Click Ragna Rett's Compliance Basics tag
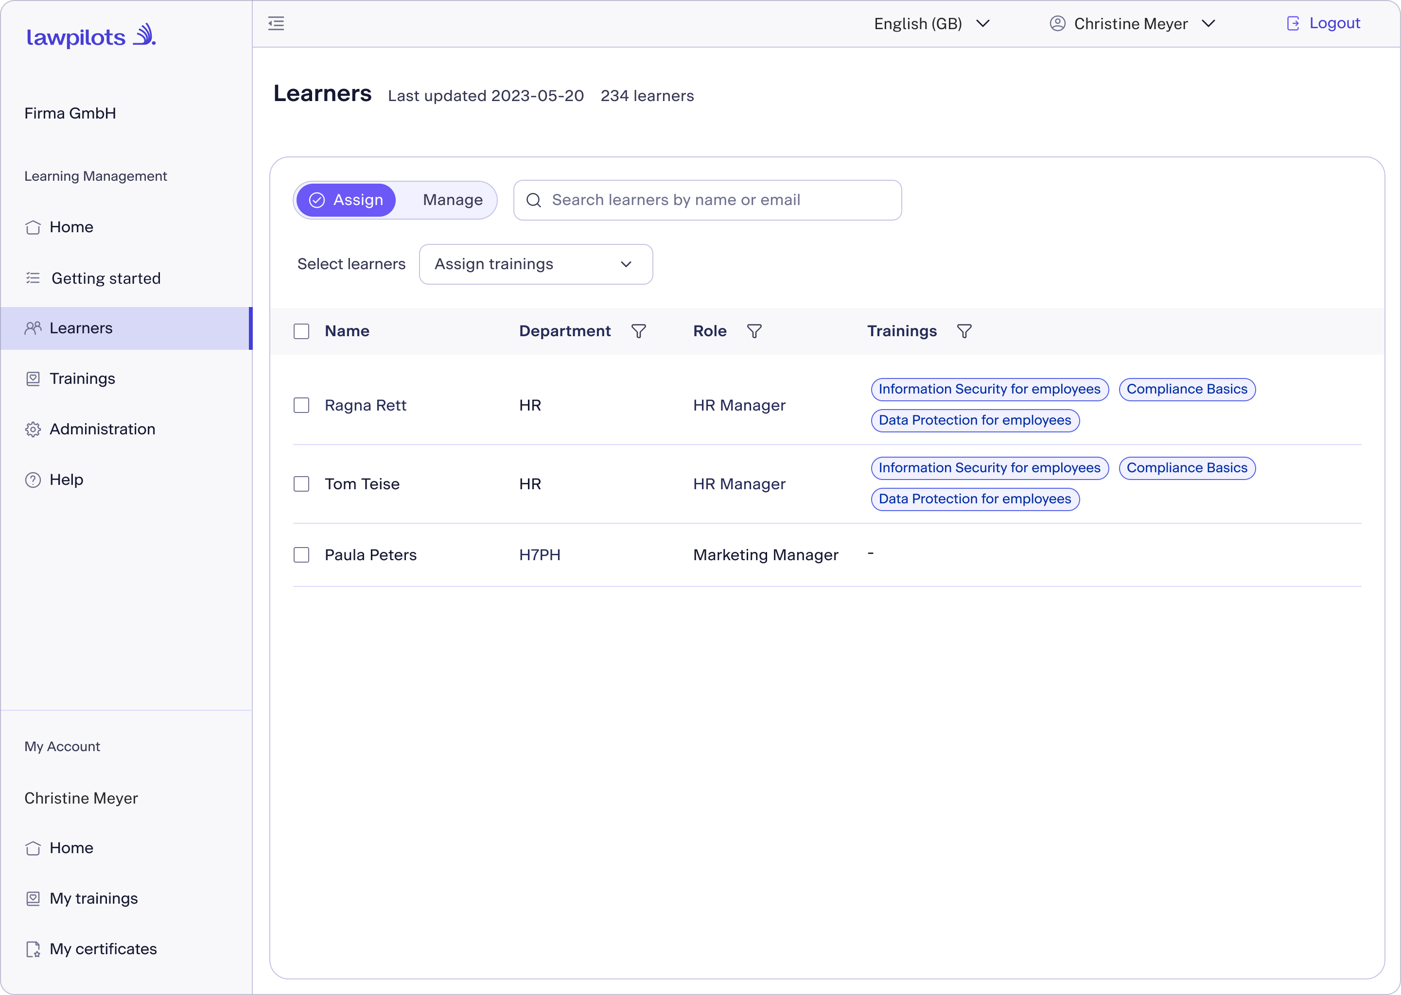Image resolution: width=1401 pixels, height=995 pixels. (x=1187, y=390)
